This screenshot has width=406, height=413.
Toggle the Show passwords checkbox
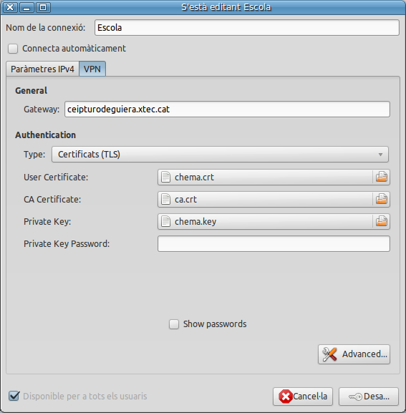[x=174, y=324]
